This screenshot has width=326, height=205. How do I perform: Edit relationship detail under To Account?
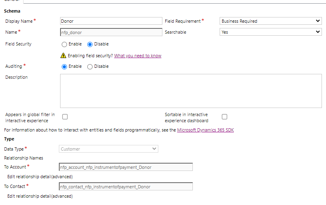[x=40, y=177]
